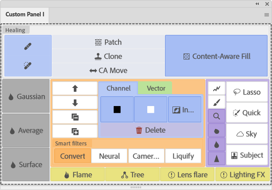This screenshot has height=190, width=272.
Task: Choose Sky selection
Action: coord(247,133)
